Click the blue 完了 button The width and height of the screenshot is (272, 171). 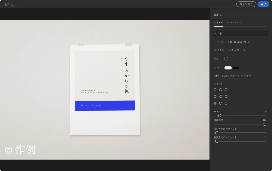pos(263,4)
